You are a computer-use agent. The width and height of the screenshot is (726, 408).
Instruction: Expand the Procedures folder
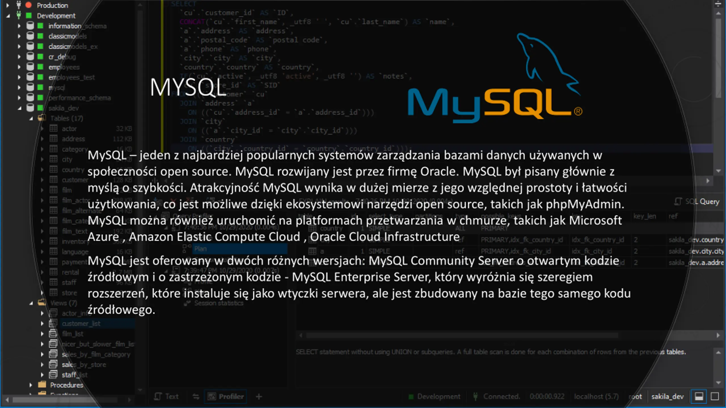point(31,385)
